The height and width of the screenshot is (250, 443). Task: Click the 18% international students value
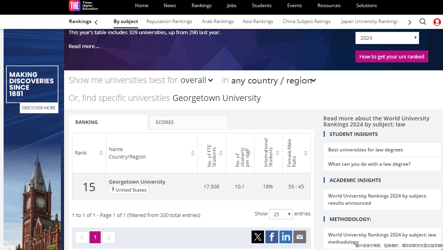pyautogui.click(x=268, y=186)
